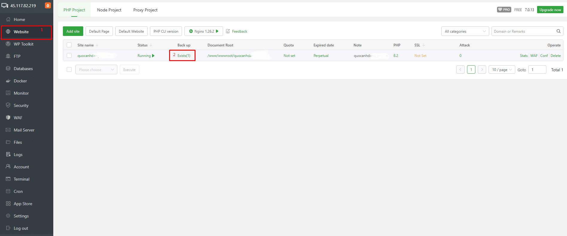This screenshot has height=236, width=567.
Task: Switch to the Proxy Project tab
Action: coord(145,10)
